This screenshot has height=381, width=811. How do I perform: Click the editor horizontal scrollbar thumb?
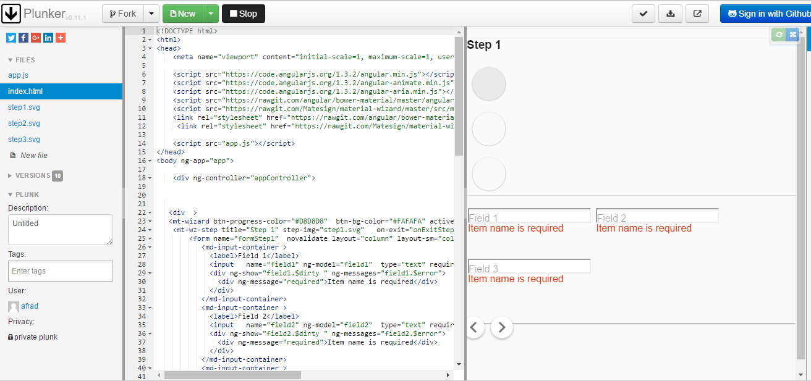[232, 375]
